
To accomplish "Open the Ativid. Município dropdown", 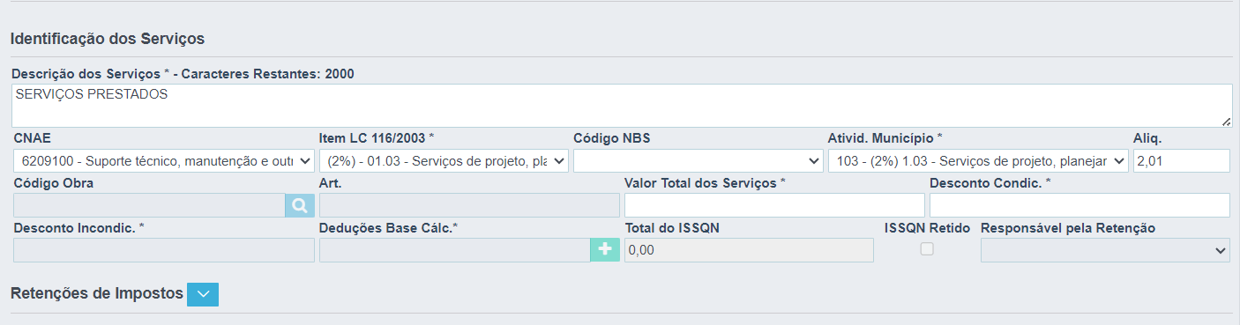I will [978, 160].
